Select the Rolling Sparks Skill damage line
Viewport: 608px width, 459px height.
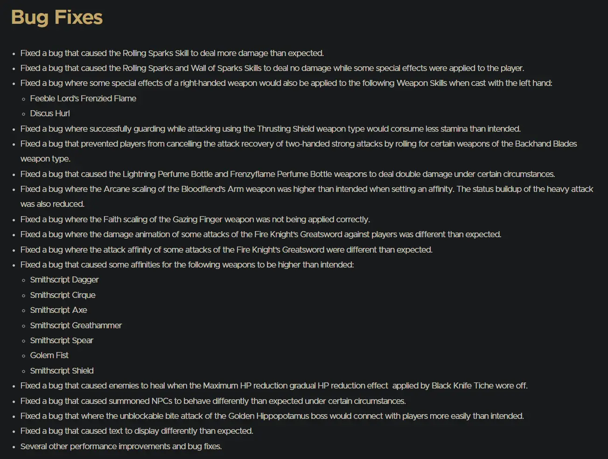click(172, 53)
